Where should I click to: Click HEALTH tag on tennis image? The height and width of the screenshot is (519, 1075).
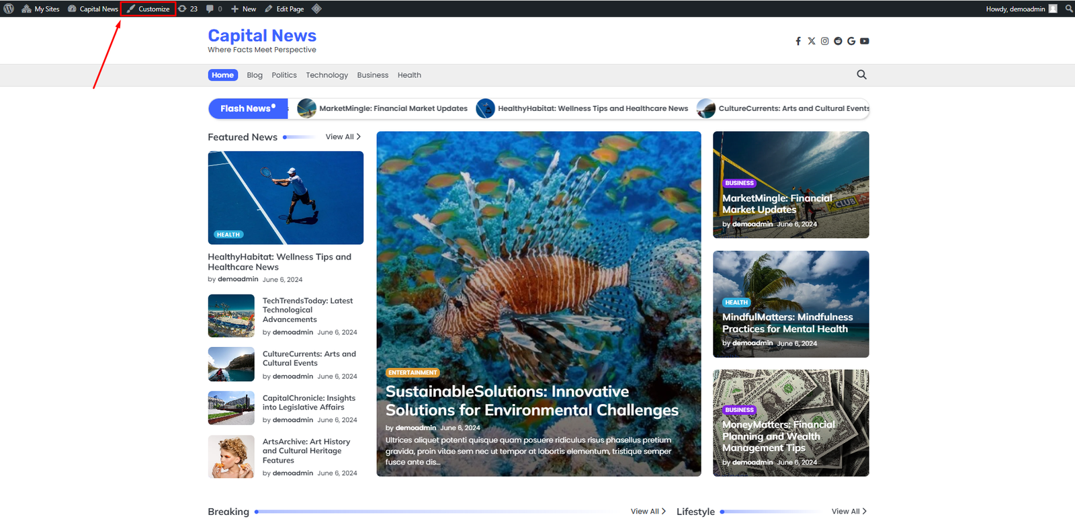(x=228, y=235)
